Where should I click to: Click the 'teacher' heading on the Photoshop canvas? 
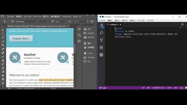tap(30, 55)
